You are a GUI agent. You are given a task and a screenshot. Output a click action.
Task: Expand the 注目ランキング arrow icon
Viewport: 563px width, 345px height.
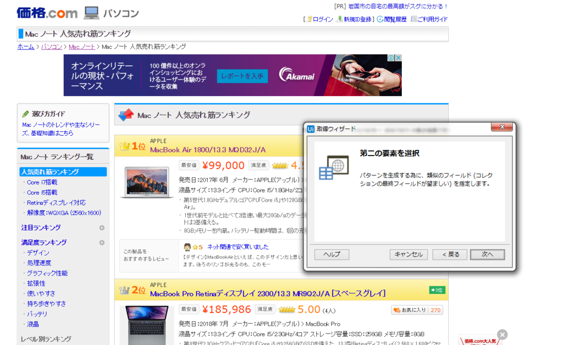point(102,228)
